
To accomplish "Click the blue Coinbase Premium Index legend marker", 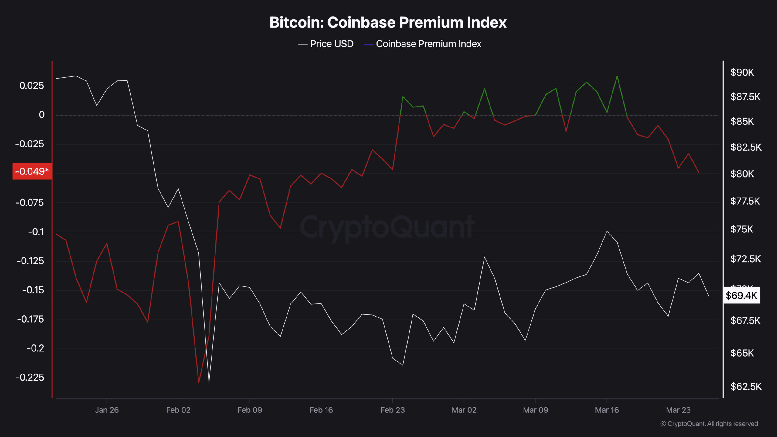I will pos(368,45).
